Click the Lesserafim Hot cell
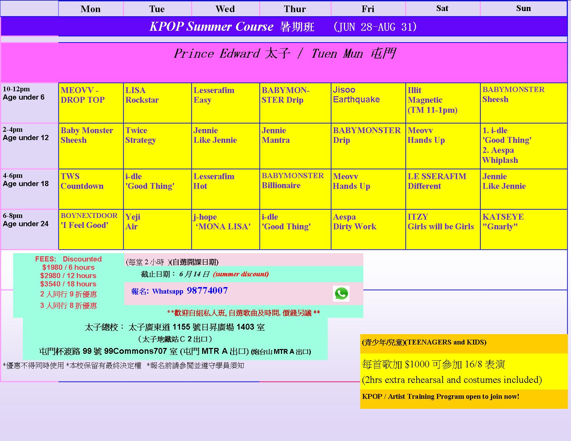This screenshot has width=571, height=441. [226, 189]
